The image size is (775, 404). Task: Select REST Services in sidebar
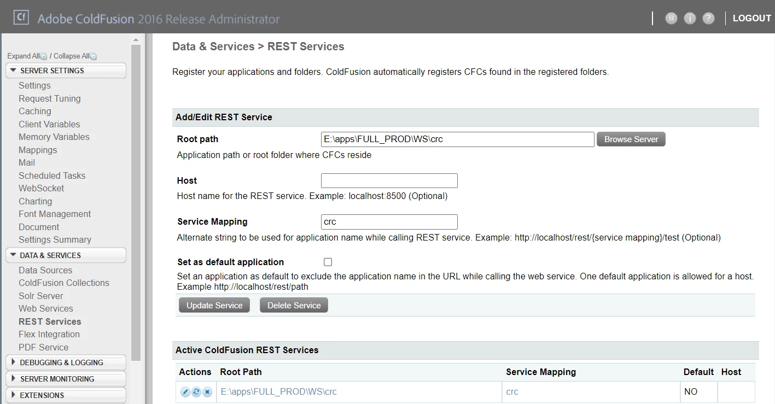[x=50, y=321]
